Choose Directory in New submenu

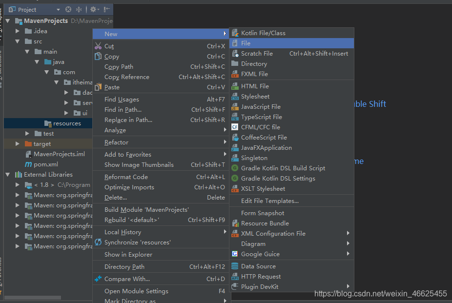[x=292, y=63]
